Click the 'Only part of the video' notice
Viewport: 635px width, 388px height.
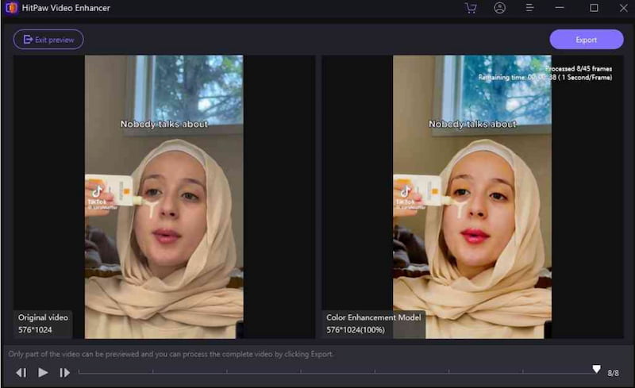(x=171, y=354)
